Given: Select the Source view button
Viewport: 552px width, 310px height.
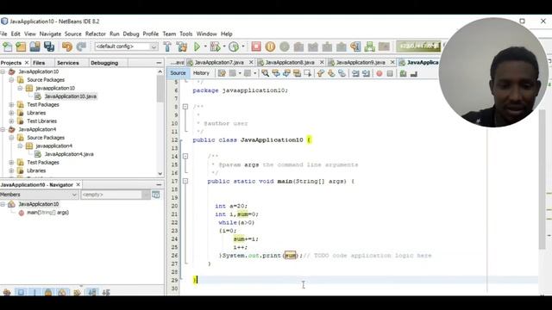Looking at the screenshot, I should (x=178, y=73).
